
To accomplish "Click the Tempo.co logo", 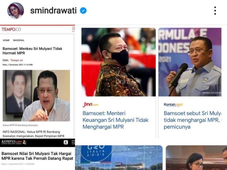I will pos(11,29).
